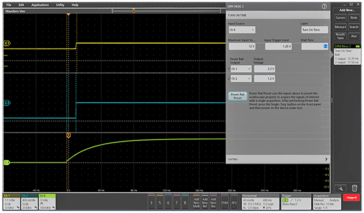Click the Input Trigger Level 1.25 V field
Image resolution: width=364 pixels, height=213 pixels.
point(278,46)
